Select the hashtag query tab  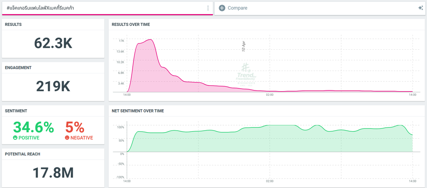pos(107,8)
